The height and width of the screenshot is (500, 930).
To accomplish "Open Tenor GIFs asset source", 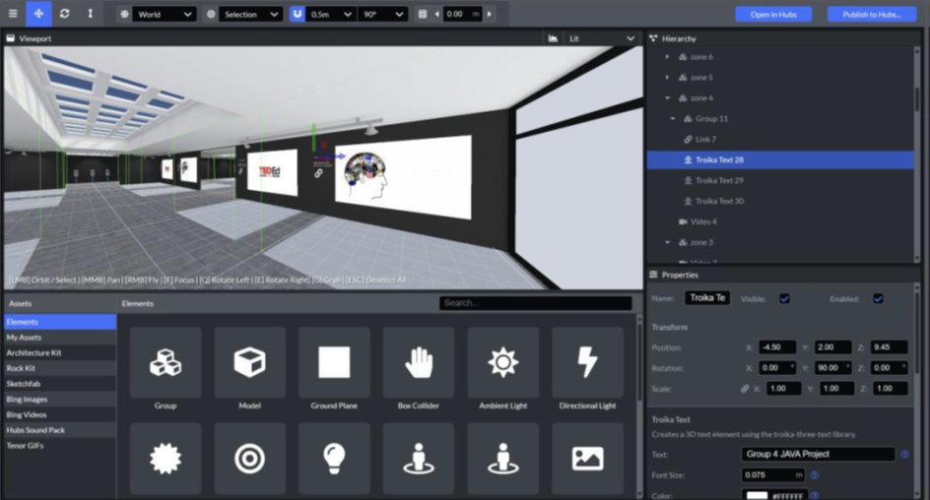I will pyautogui.click(x=60, y=446).
